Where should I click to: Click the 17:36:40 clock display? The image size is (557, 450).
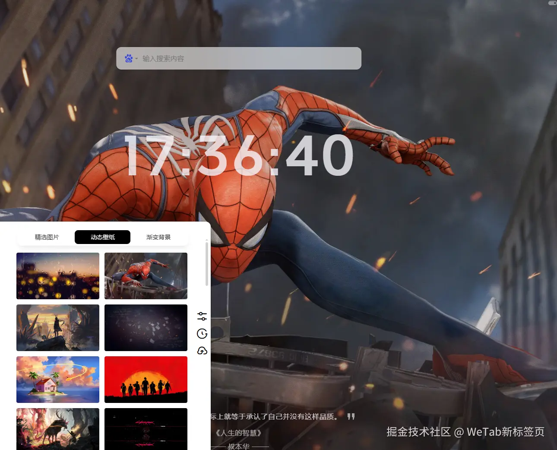[x=239, y=155]
